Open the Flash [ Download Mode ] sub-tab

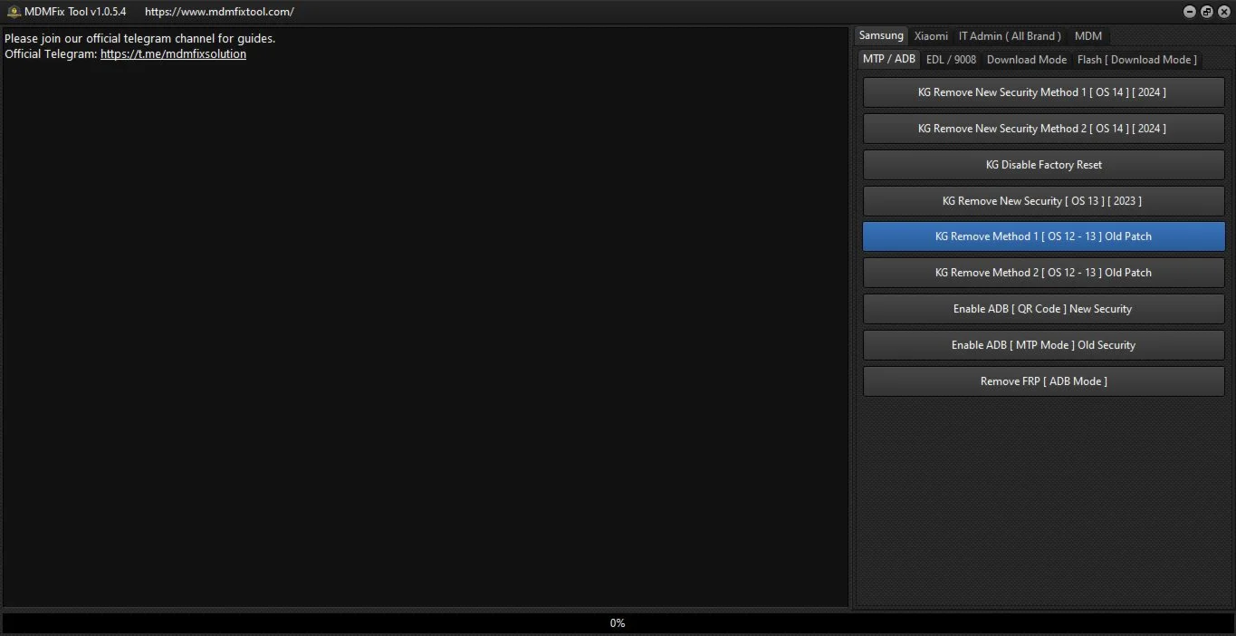pyautogui.click(x=1137, y=60)
